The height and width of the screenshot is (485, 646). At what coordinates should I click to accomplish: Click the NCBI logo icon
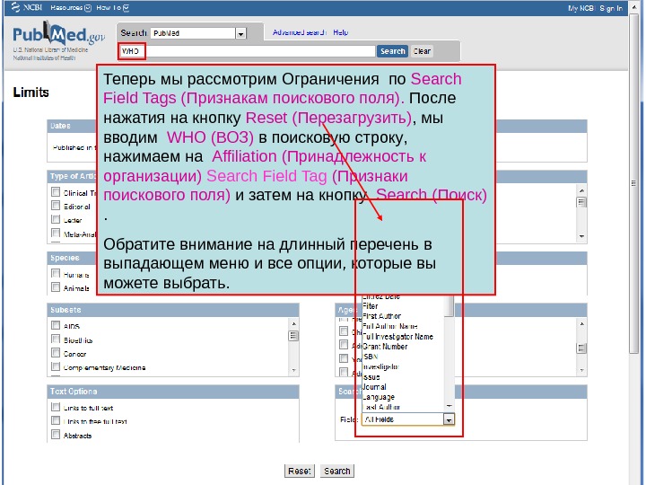15,7
